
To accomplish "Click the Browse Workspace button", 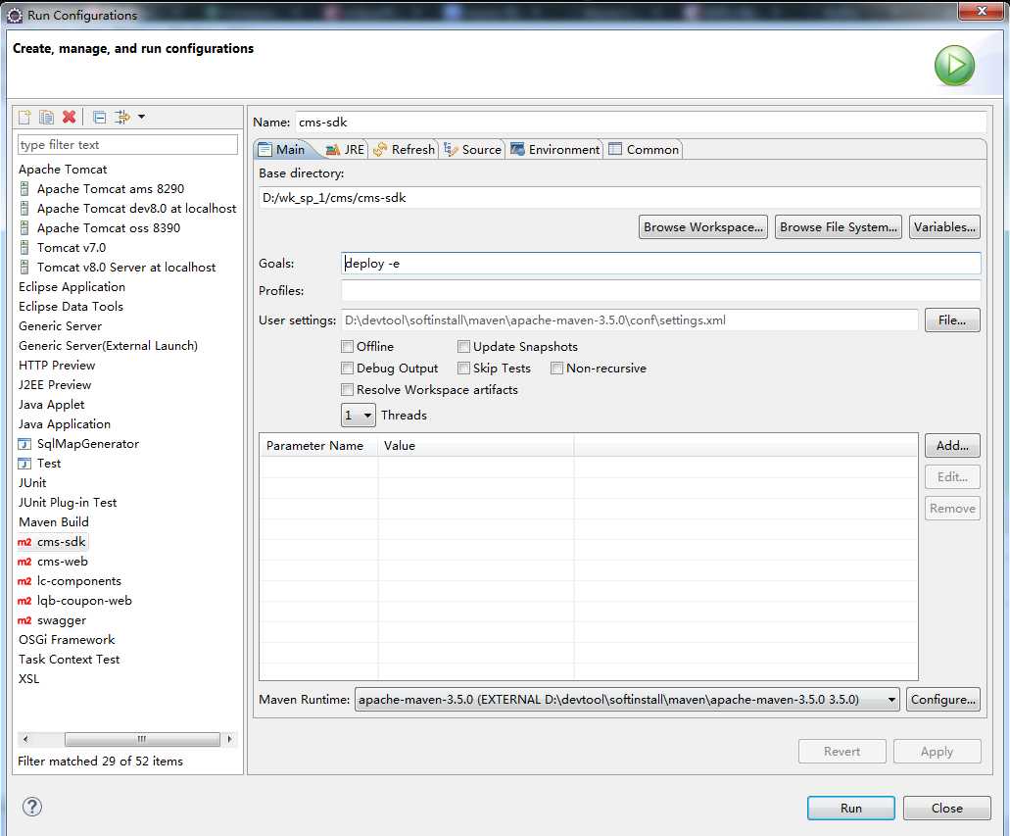I will pos(702,227).
